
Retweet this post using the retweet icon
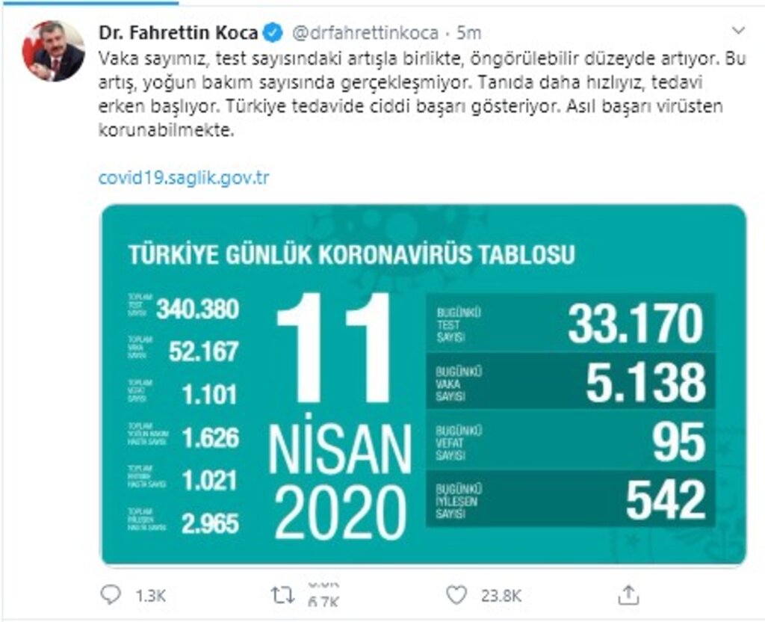tap(282, 595)
